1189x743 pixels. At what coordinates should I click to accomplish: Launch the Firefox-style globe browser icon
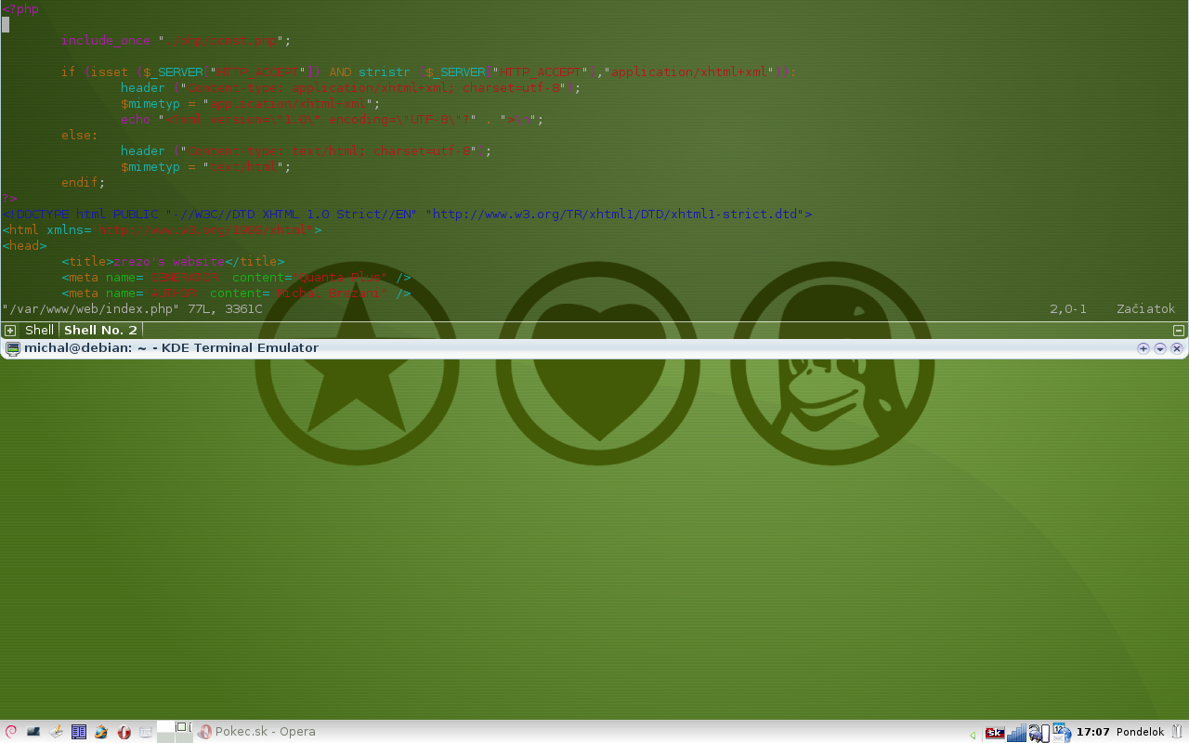coord(101,732)
